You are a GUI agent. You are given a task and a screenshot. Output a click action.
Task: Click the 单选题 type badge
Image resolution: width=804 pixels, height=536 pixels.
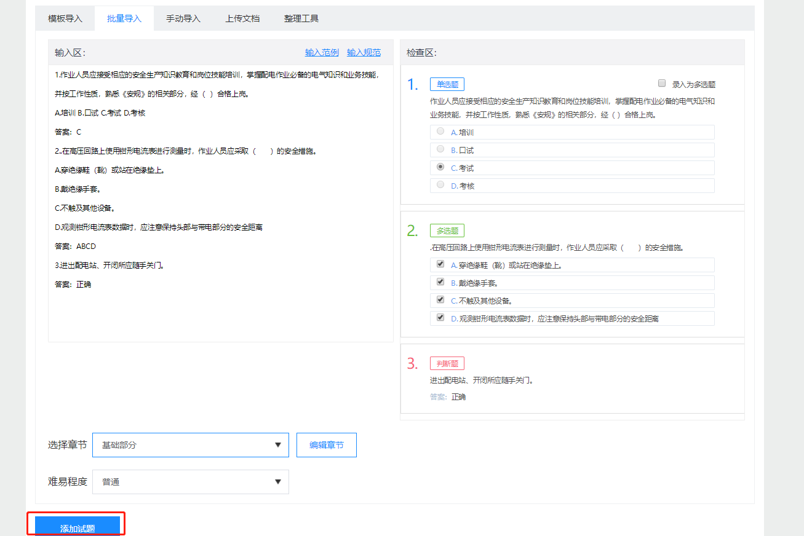[x=447, y=84]
